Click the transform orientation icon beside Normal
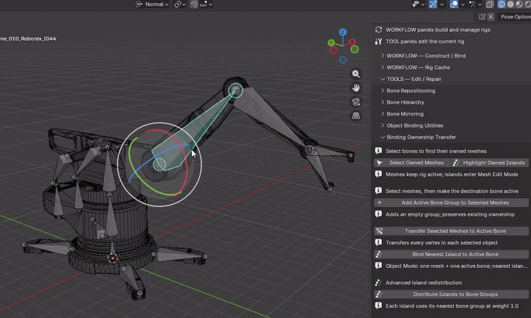Screen dimensions: 531x318 point(139,4)
